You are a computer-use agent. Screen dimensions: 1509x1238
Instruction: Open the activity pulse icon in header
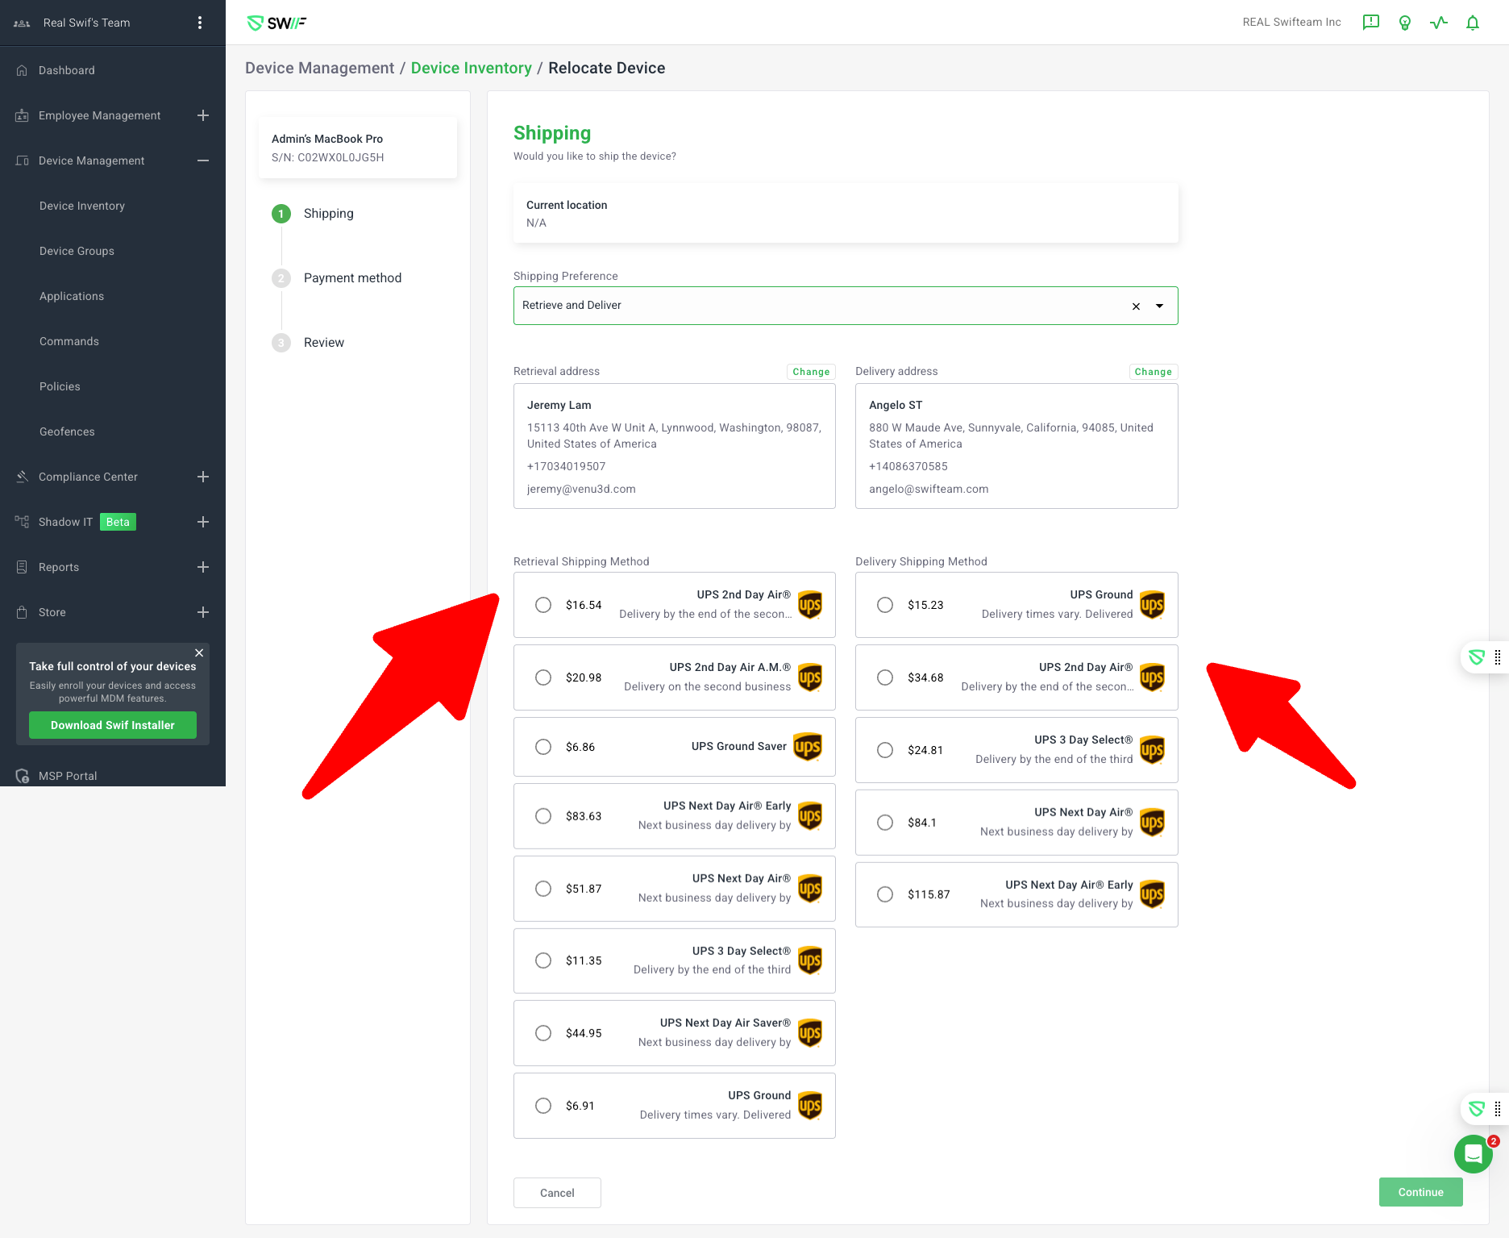click(1438, 23)
